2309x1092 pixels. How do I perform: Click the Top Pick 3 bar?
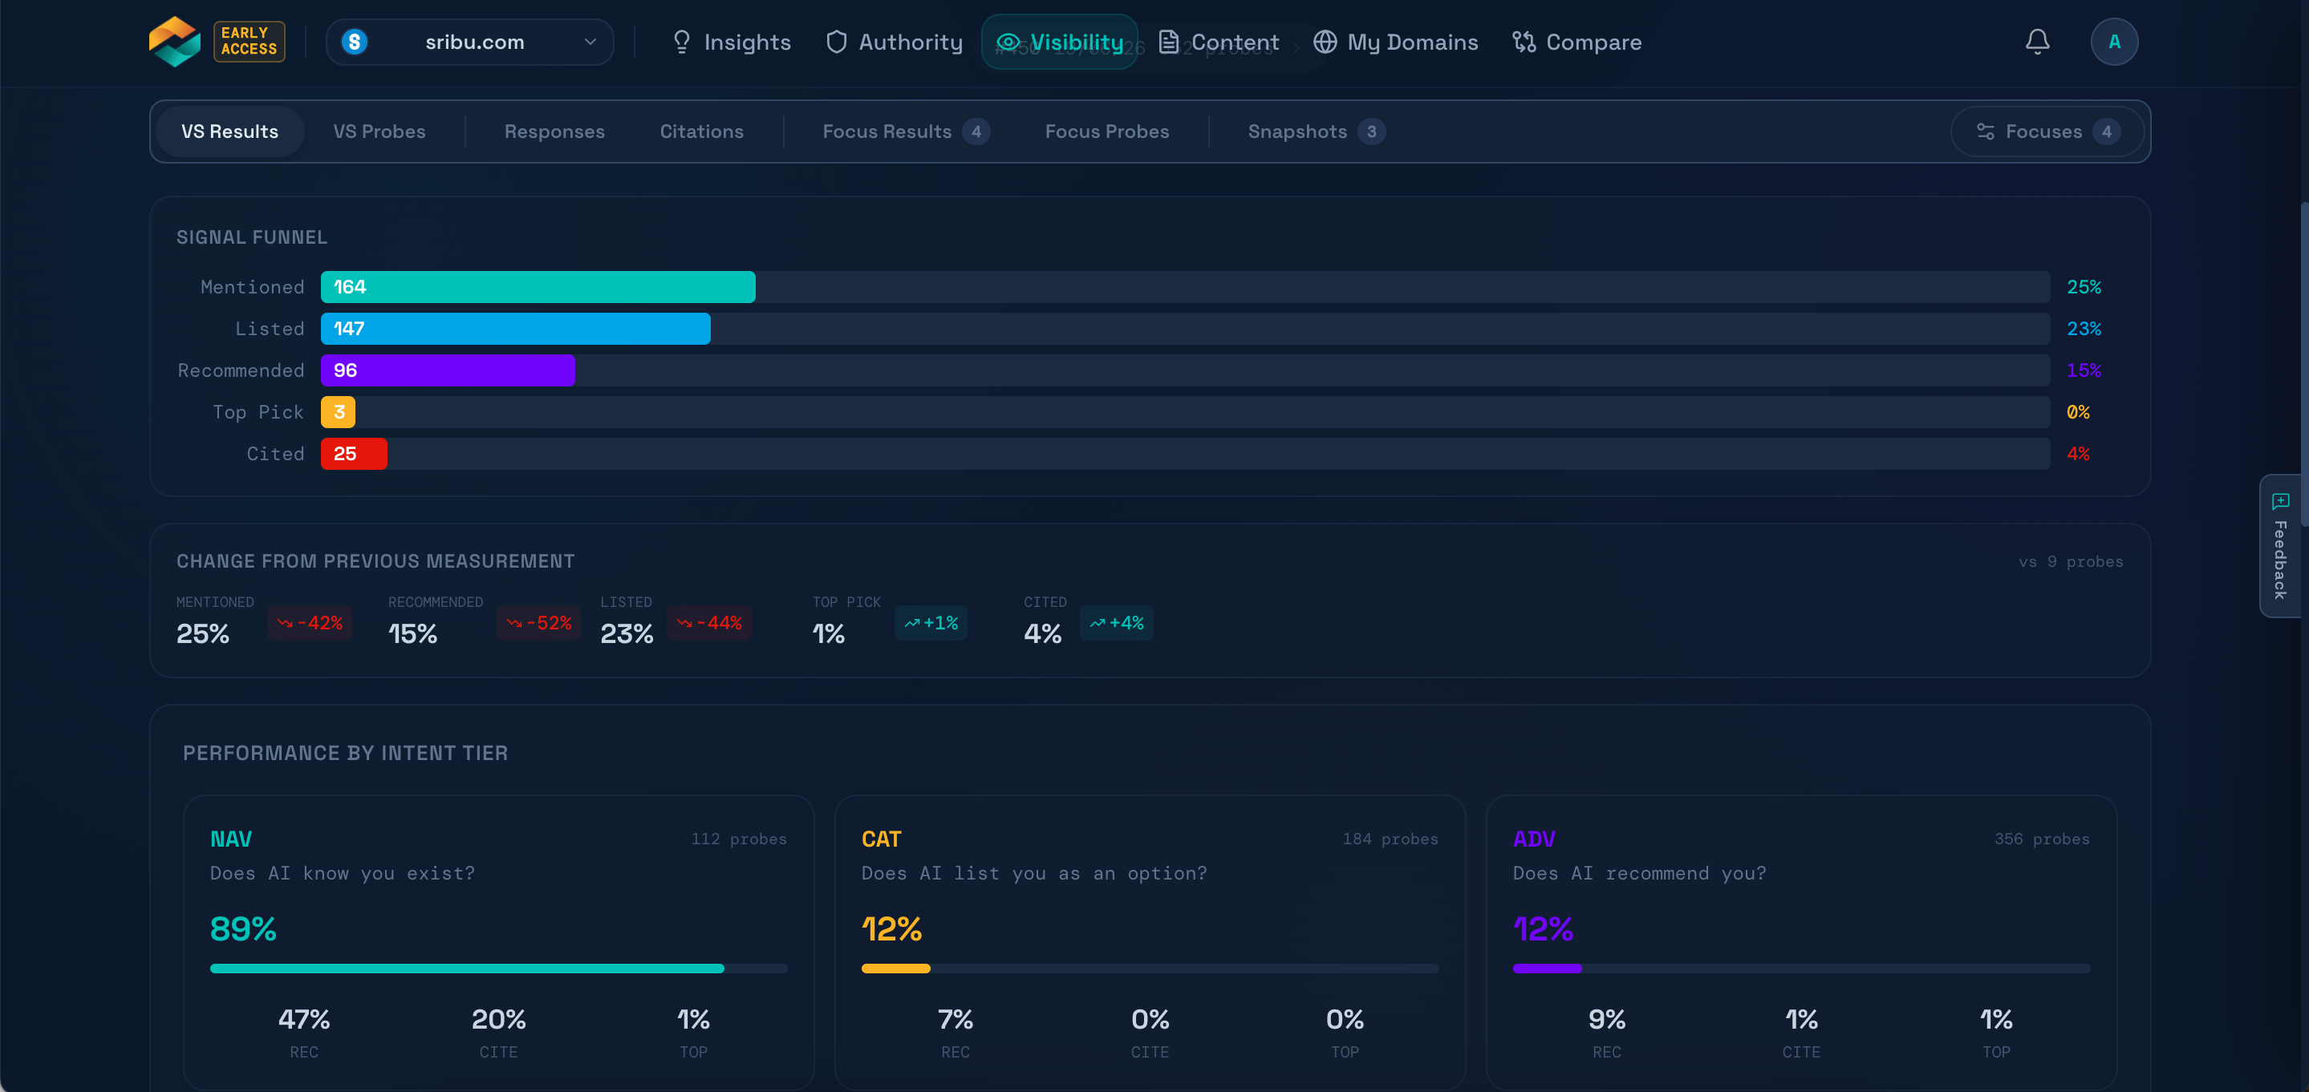[338, 412]
